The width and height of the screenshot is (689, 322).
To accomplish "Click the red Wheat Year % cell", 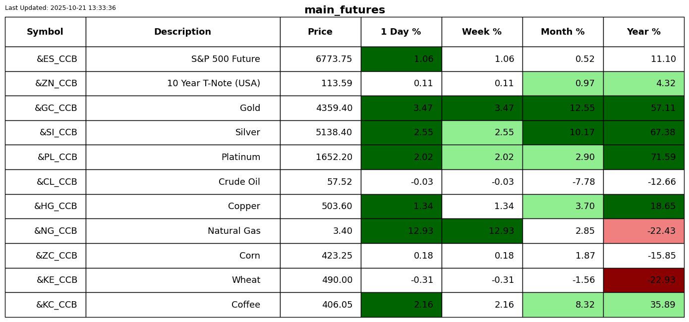I will [x=643, y=280].
